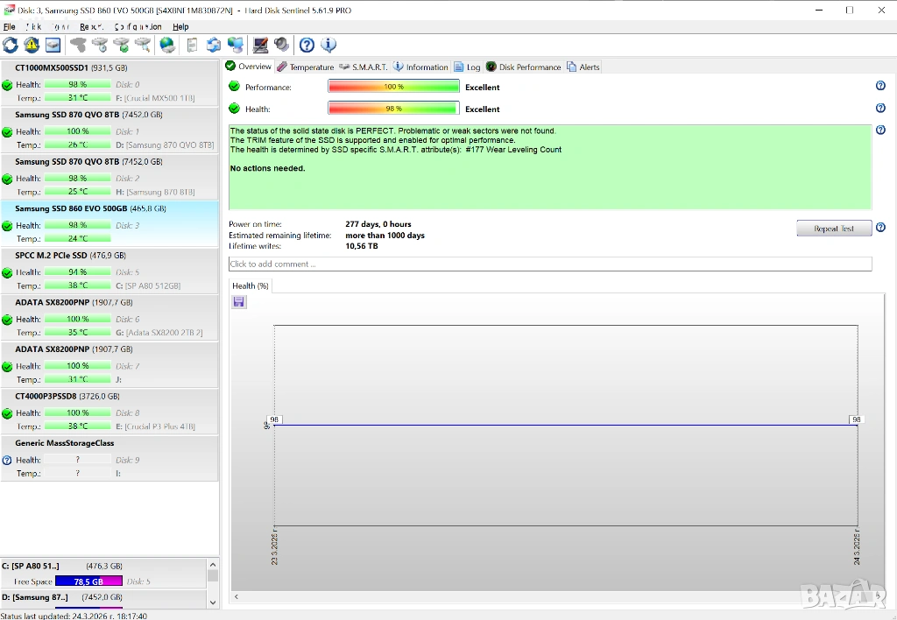Screen dimensions: 897x620
Task: Click the help icon next to Repeat Test
Action: click(x=880, y=228)
